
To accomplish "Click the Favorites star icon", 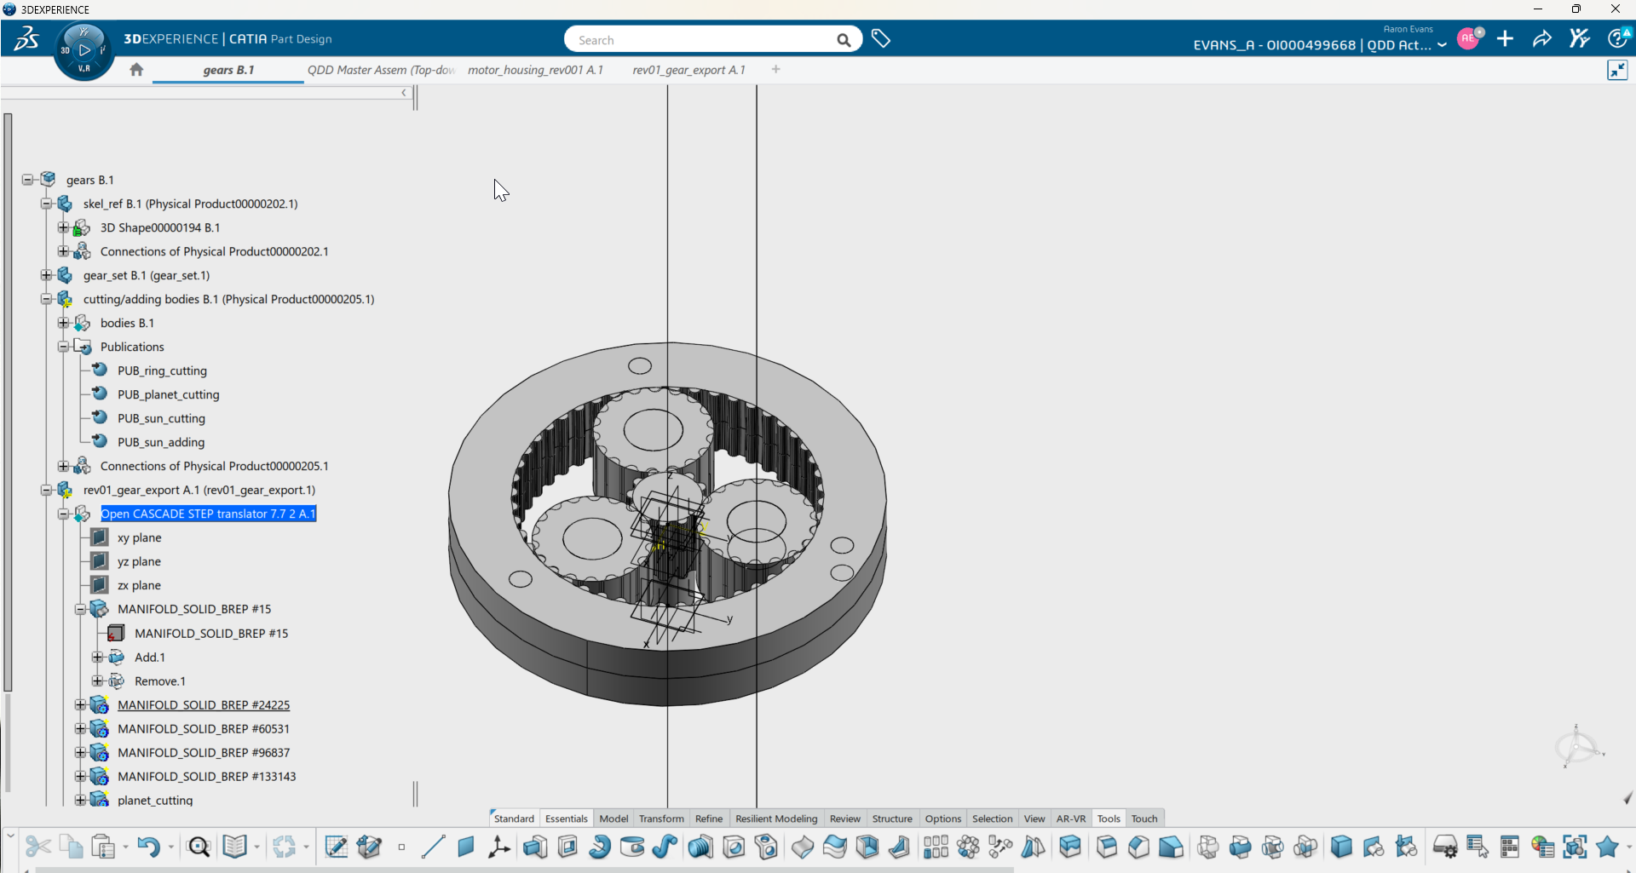I will click(x=1607, y=847).
